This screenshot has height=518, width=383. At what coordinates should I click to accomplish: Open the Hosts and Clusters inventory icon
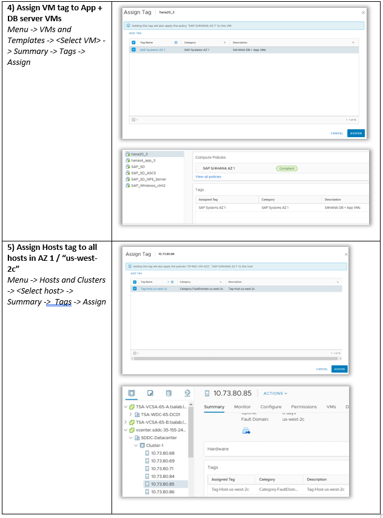132,393
